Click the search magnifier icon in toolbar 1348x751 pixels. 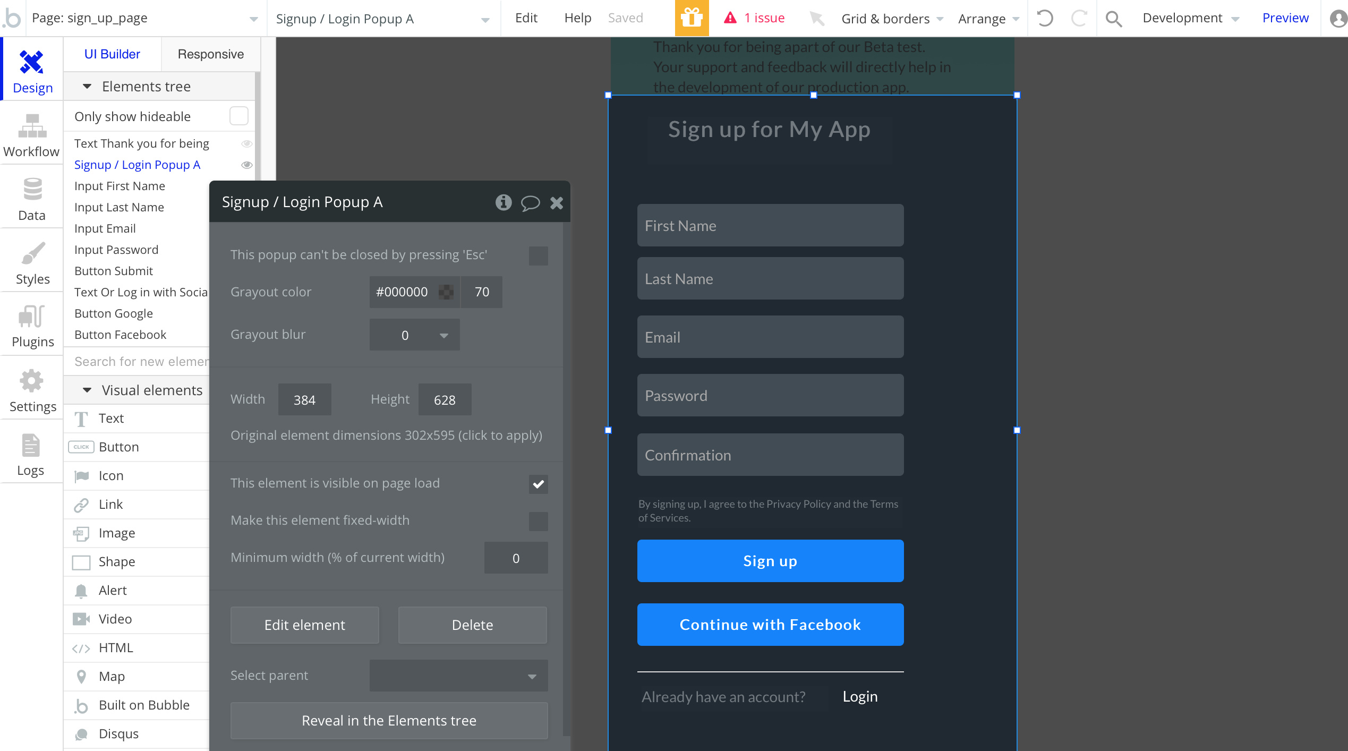[x=1113, y=19]
